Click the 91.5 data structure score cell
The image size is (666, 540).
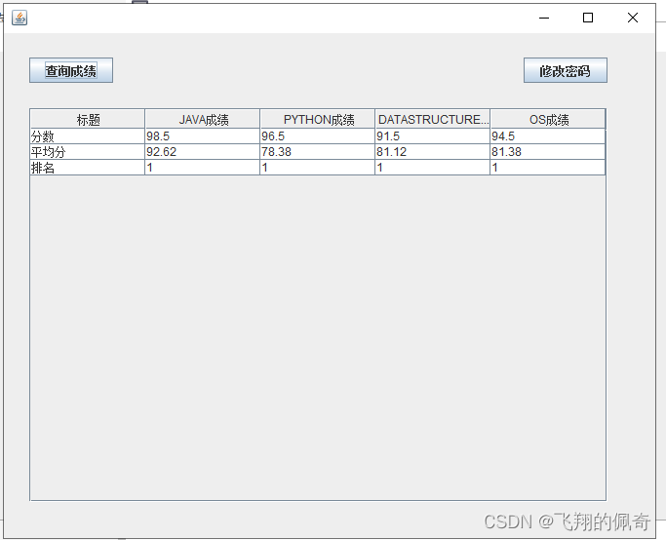[433, 136]
